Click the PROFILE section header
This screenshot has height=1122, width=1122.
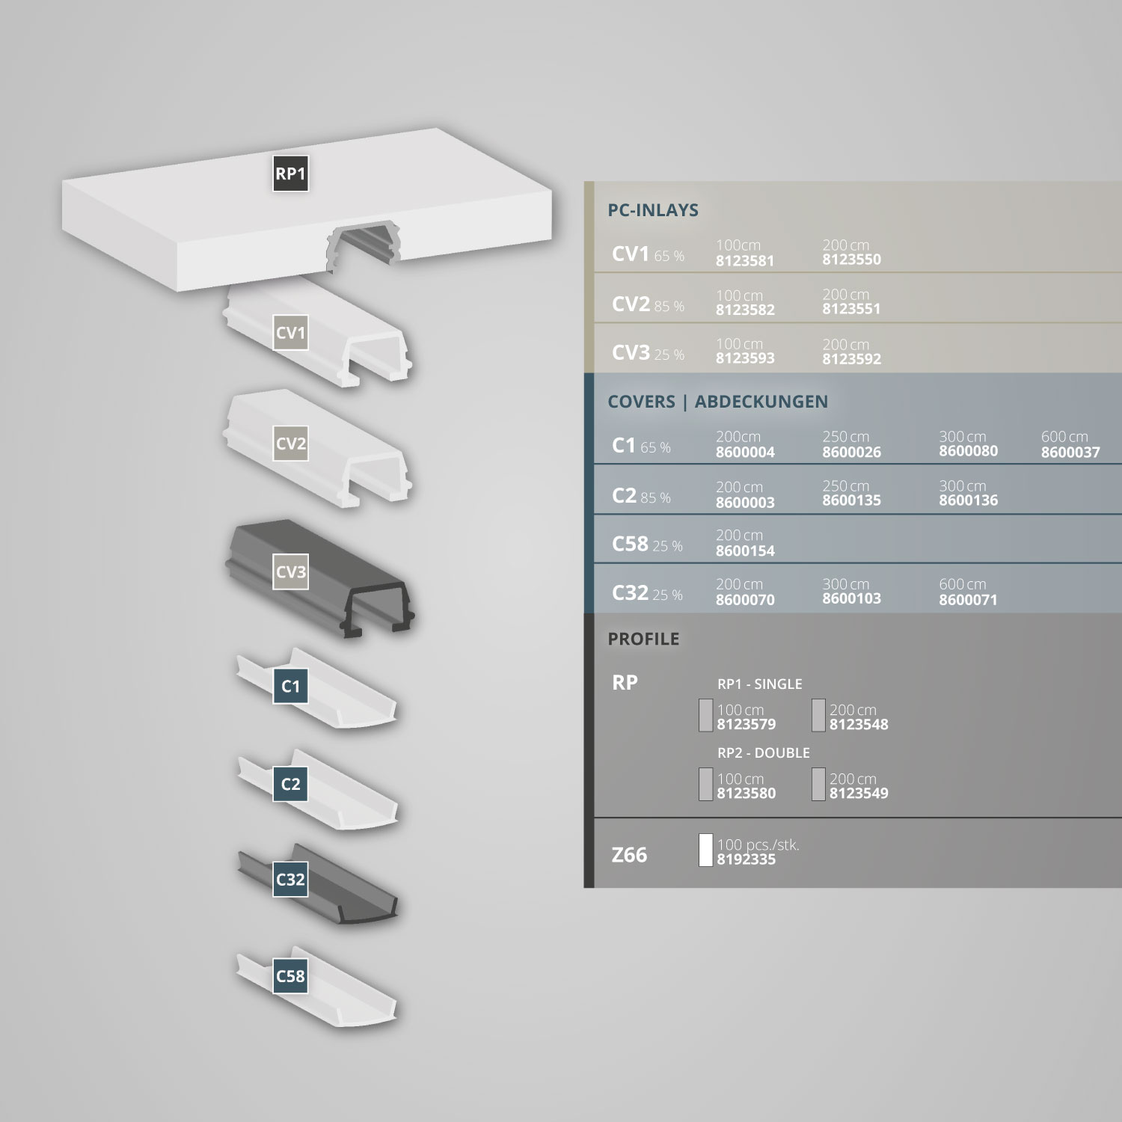pos(643,639)
